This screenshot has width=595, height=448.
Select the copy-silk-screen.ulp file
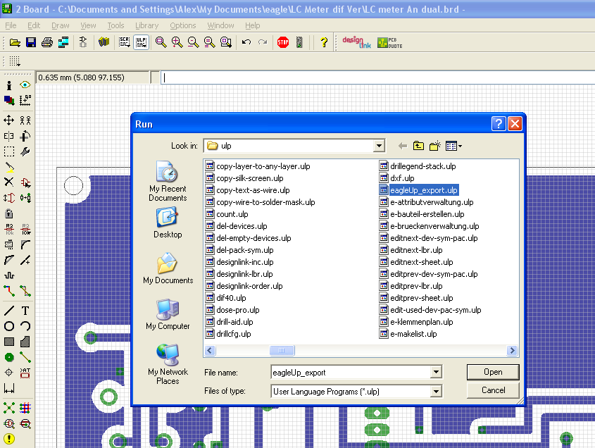tap(244, 178)
